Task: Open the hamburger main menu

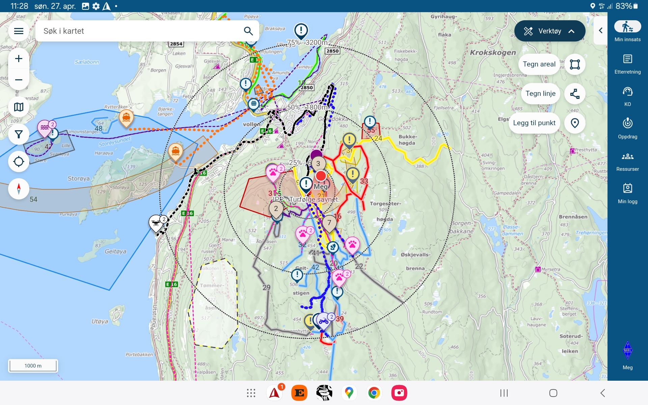Action: click(x=19, y=31)
